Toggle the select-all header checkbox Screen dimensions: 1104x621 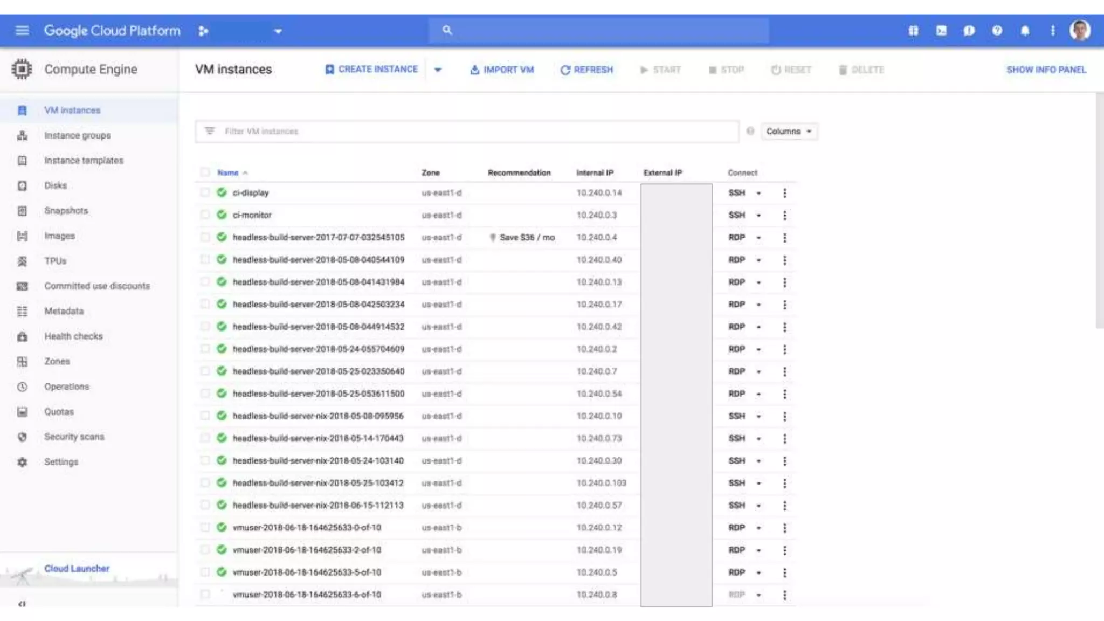(205, 172)
